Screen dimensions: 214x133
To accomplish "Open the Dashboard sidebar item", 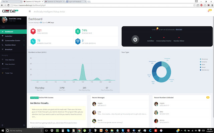I will click(x=13, y=32).
